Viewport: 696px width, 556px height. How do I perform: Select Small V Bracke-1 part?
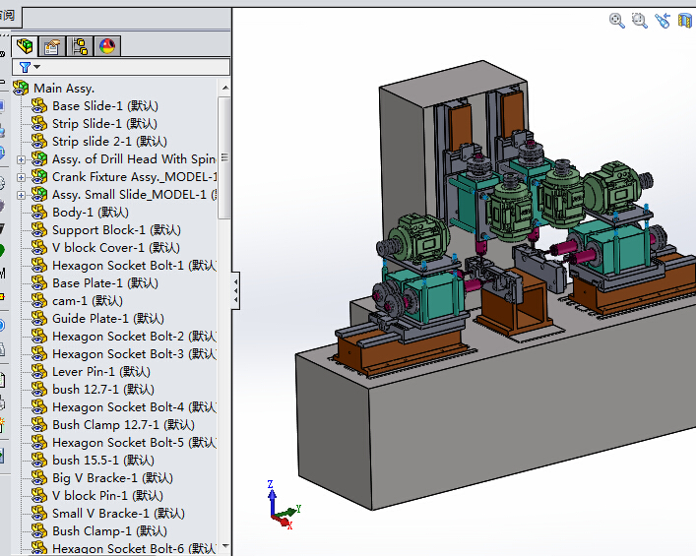(118, 514)
